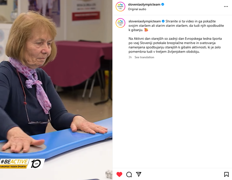Click the 3h timestamp under the caption
This screenshot has width=232, height=180.
pos(130,57)
